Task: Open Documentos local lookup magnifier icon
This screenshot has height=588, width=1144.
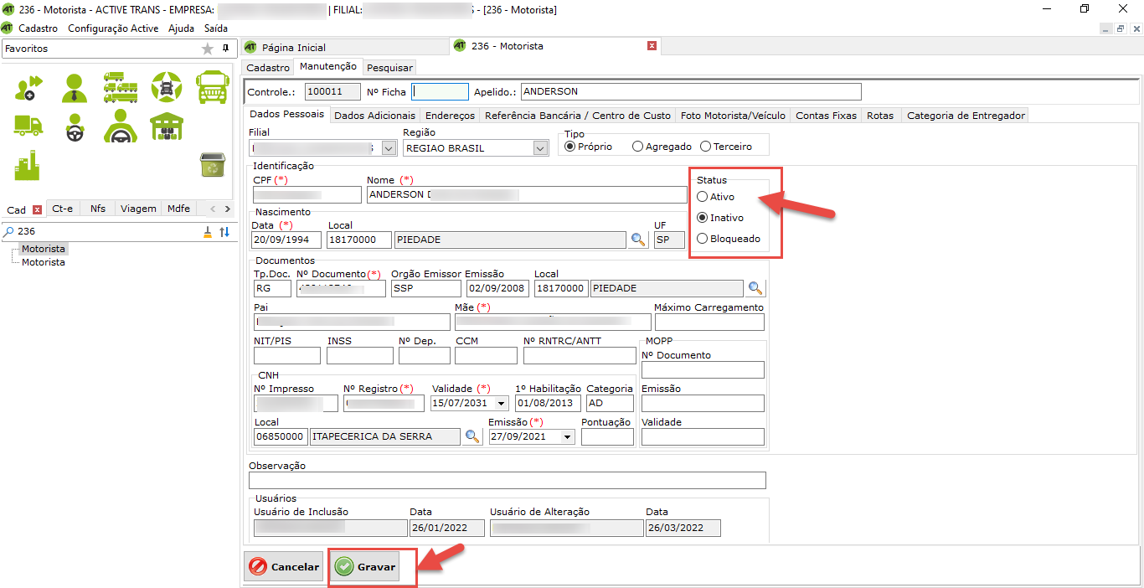Action: (755, 288)
